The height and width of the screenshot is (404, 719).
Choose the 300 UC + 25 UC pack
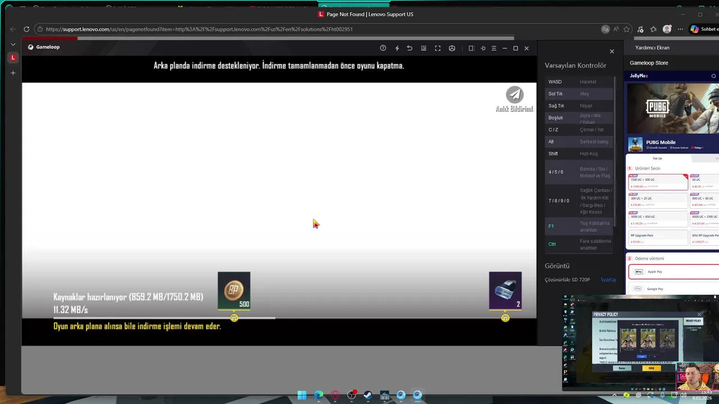658,201
